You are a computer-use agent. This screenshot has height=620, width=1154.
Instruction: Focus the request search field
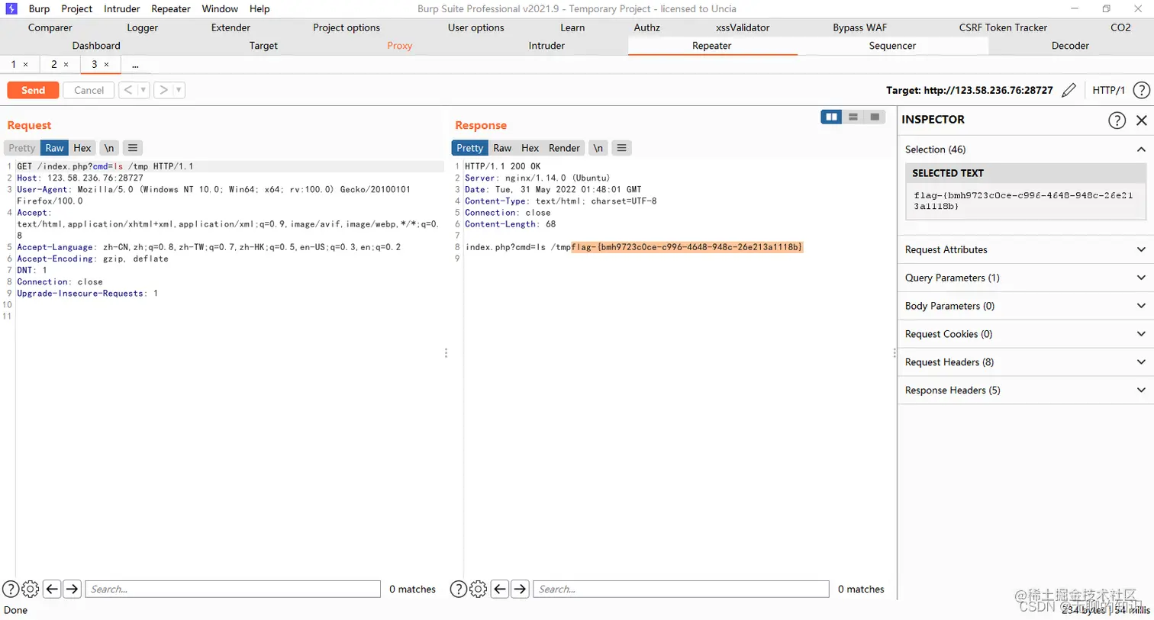tap(233, 589)
